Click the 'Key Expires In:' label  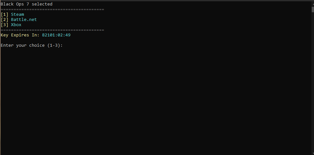click(20, 35)
